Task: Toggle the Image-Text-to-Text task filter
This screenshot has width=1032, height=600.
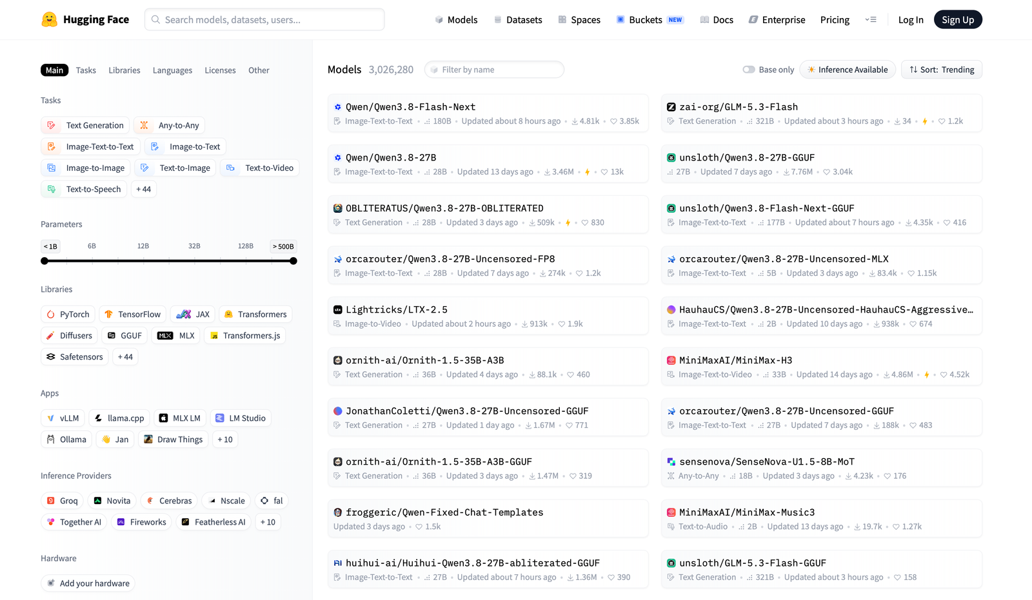Action: pyautogui.click(x=90, y=147)
